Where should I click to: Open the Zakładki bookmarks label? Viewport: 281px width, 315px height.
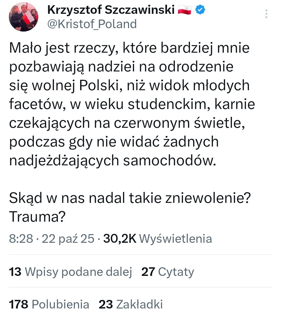pyautogui.click(x=139, y=304)
